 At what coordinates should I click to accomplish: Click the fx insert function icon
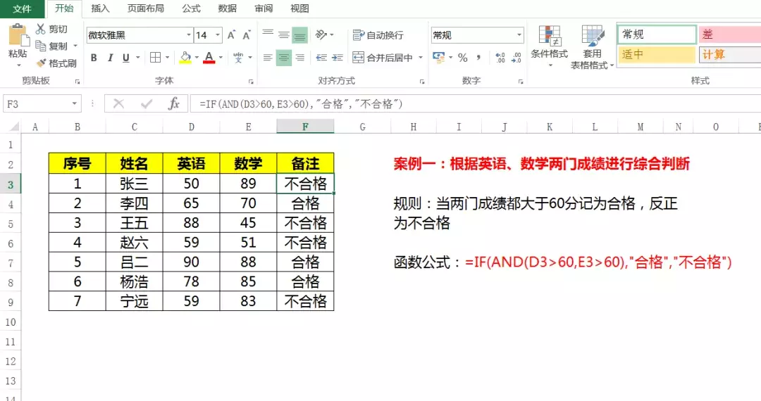pyautogui.click(x=174, y=103)
